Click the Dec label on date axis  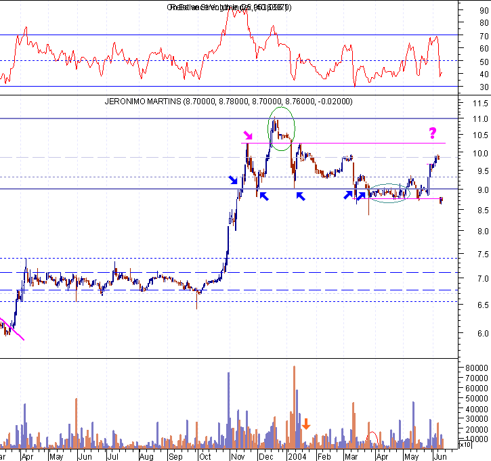point(266,457)
